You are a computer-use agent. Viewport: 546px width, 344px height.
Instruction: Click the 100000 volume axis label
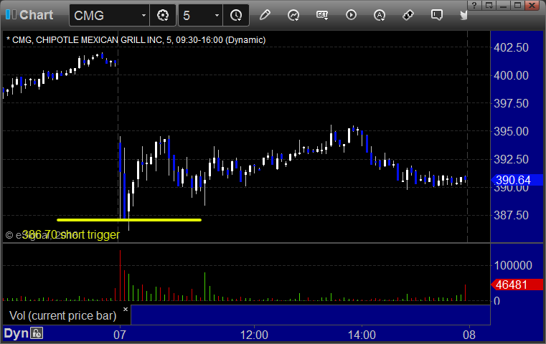tap(513, 265)
